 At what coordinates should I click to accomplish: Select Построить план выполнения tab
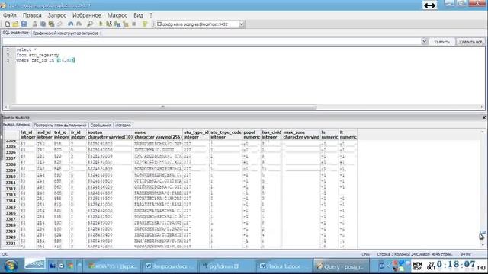point(60,125)
